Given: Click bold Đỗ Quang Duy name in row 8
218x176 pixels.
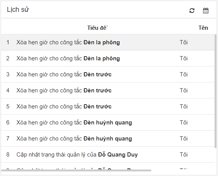Looking at the screenshot, I should pyautogui.click(x=118, y=155).
